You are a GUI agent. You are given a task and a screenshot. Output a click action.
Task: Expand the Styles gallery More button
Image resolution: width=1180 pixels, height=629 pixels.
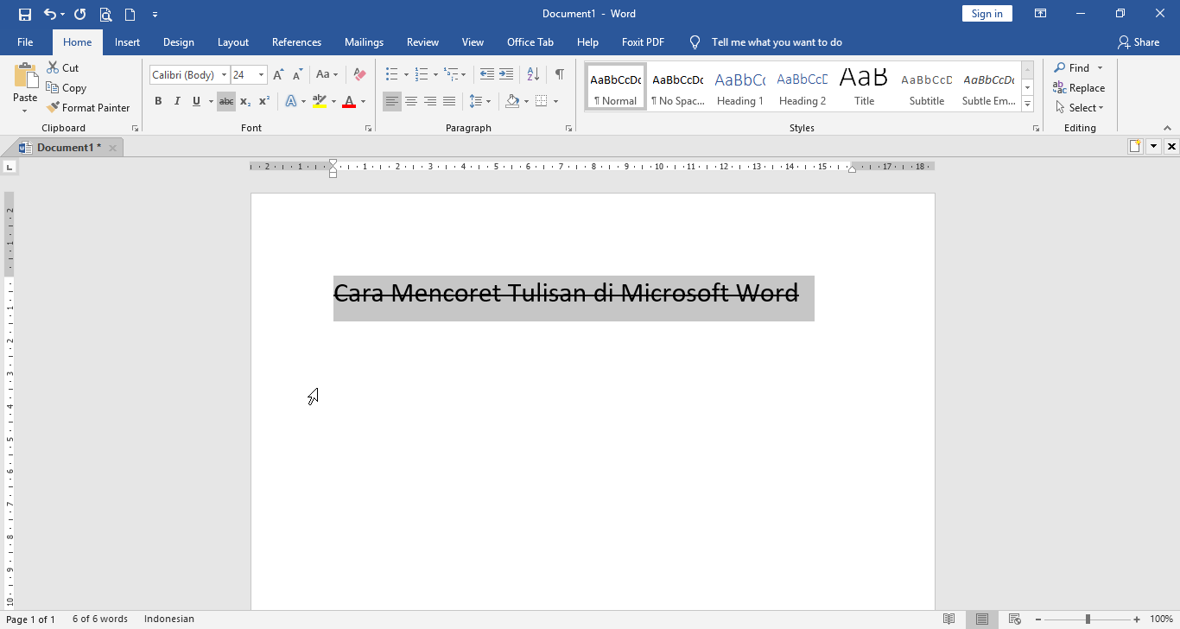[x=1028, y=105]
